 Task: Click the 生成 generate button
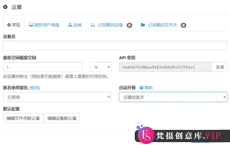coord(220,67)
